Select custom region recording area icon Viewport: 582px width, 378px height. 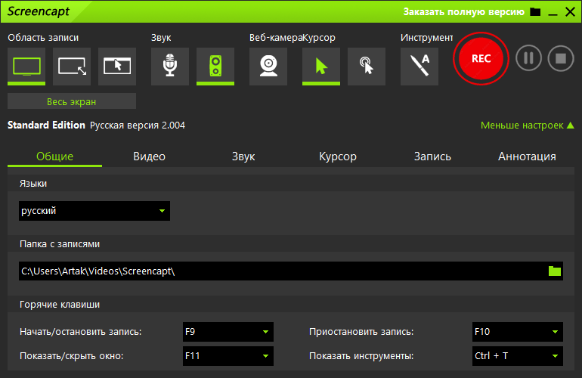[72, 66]
